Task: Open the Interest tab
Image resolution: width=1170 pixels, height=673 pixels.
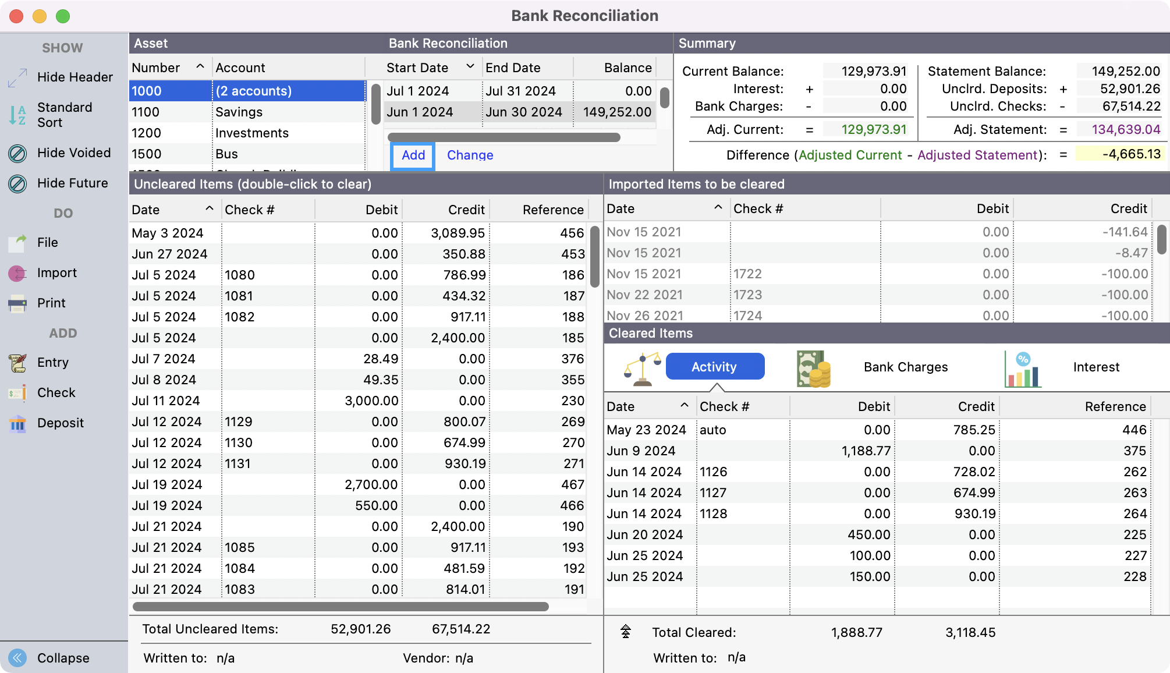Action: pos(1095,367)
